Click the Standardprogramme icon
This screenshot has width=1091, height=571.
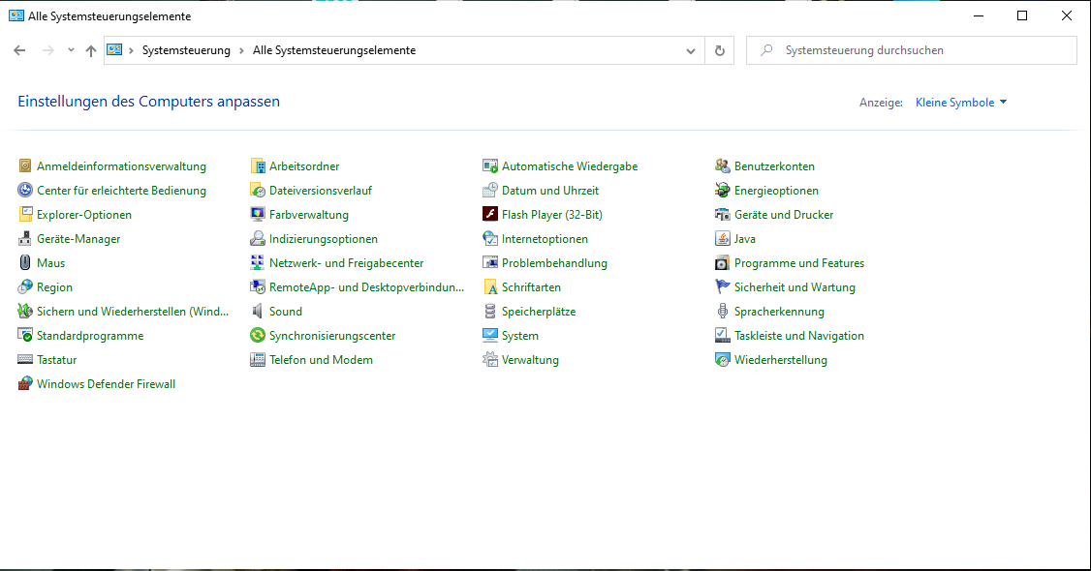pos(25,336)
